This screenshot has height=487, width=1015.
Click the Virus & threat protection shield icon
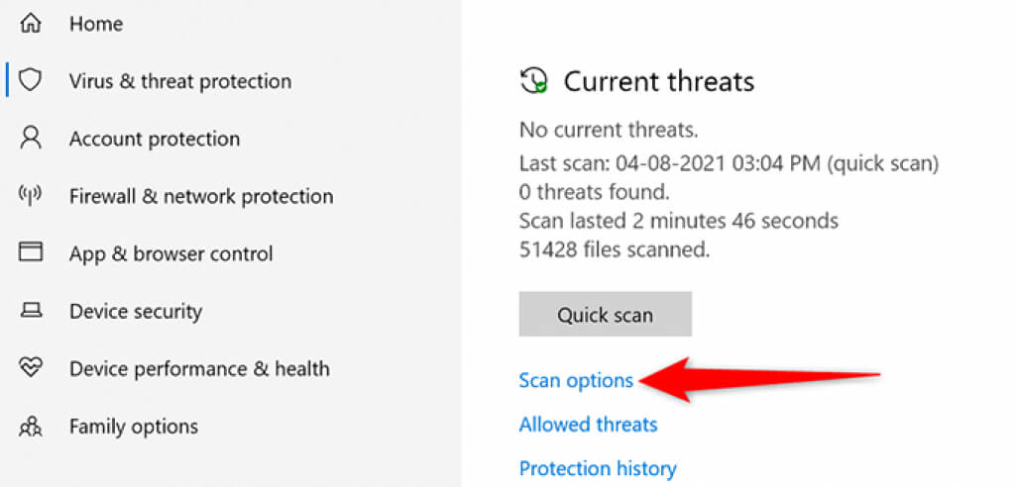31,81
